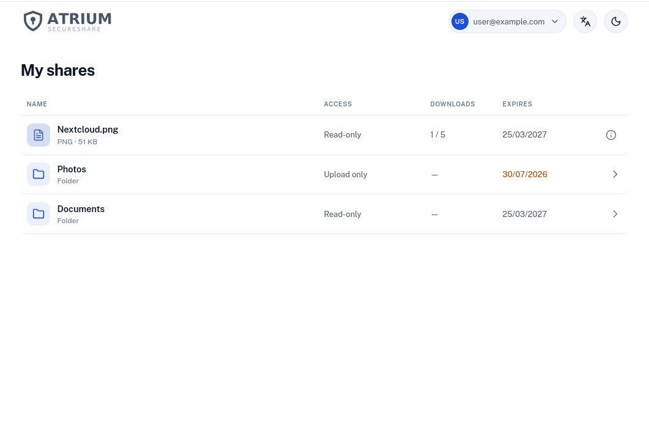
Task: Click the 'PNG · 51 KB' file details
Action: (78, 142)
